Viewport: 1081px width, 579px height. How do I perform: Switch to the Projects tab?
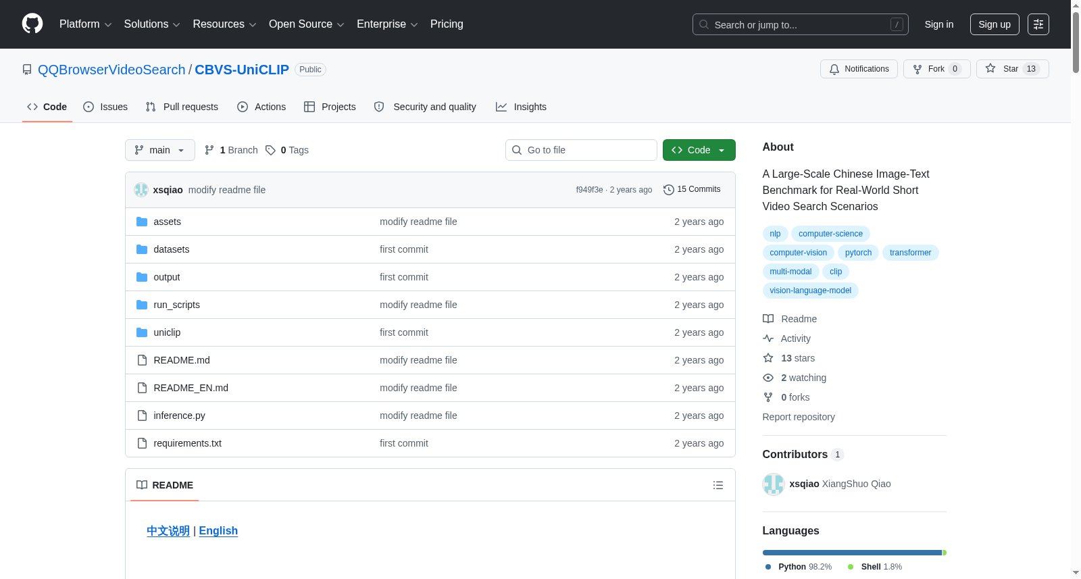330,107
